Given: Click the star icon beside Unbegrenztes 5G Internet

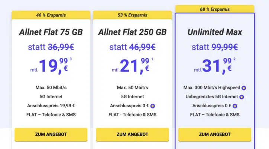Looking at the screenshot, I should tap(242, 97).
